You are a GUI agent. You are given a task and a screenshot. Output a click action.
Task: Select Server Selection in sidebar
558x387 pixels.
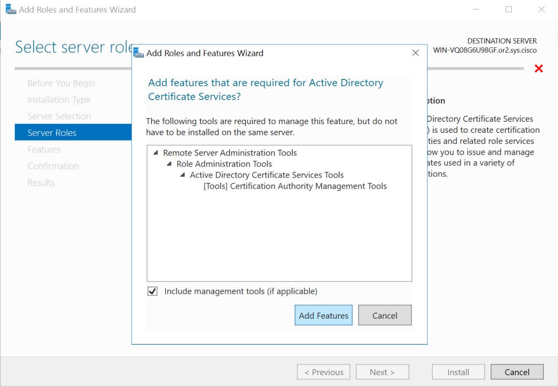tap(59, 116)
